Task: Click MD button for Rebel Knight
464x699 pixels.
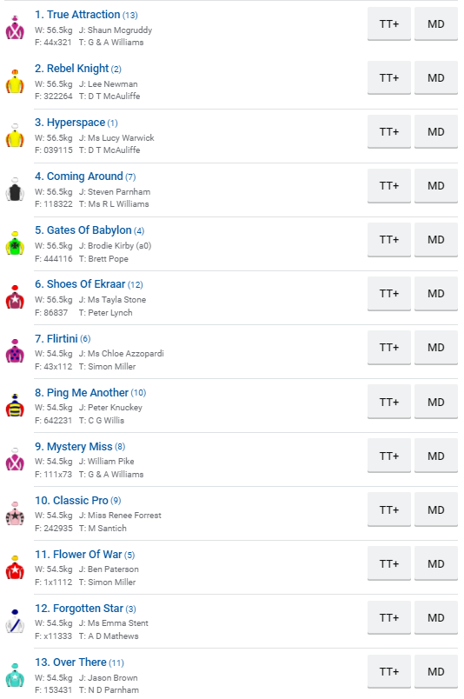Action: click(x=436, y=78)
